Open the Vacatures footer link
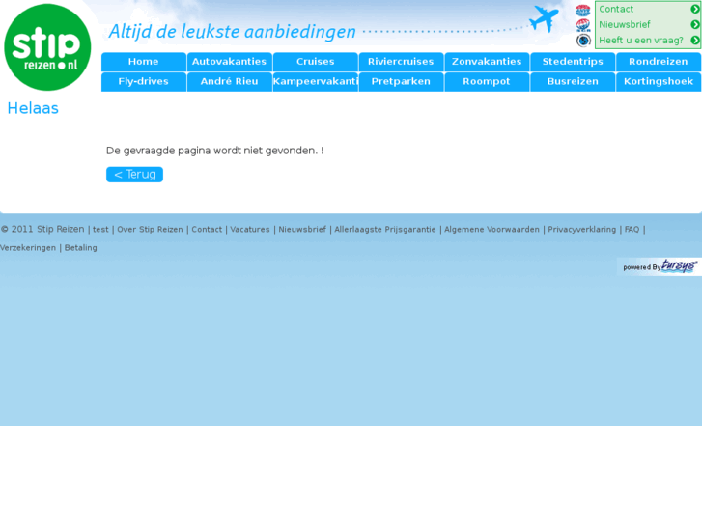This screenshot has width=702, height=526. coord(250,230)
